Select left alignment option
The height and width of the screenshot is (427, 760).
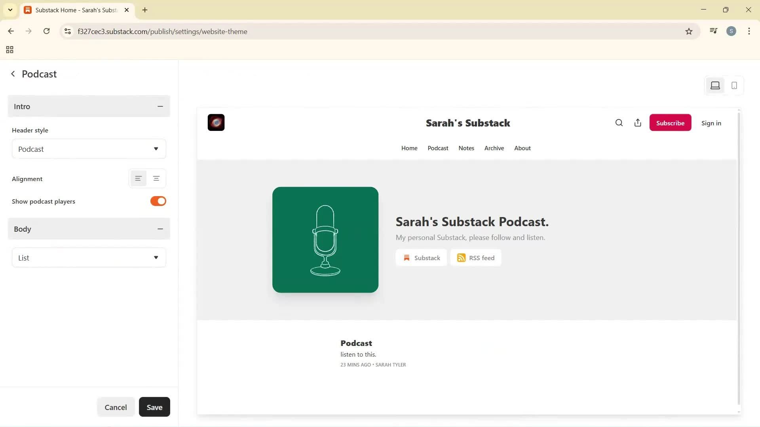tap(138, 179)
